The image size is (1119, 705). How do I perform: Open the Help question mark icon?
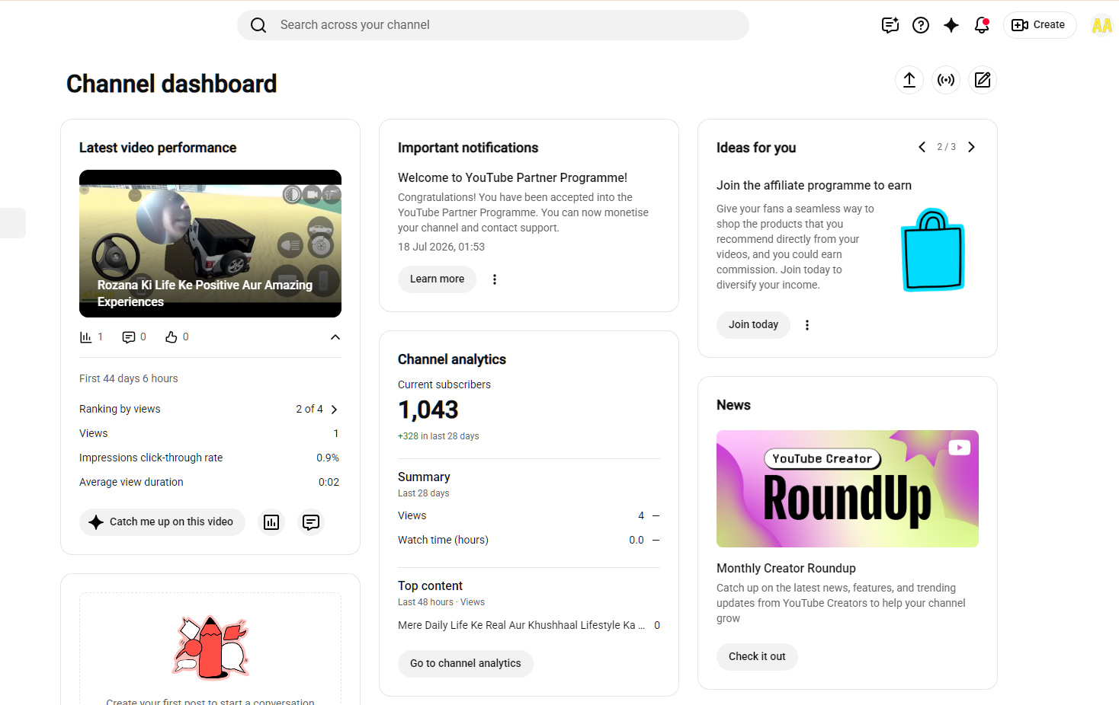921,25
